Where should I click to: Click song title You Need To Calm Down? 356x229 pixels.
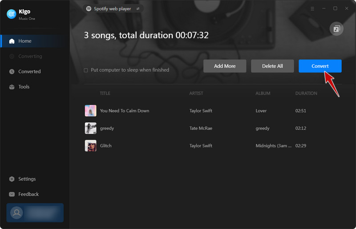(x=125, y=111)
